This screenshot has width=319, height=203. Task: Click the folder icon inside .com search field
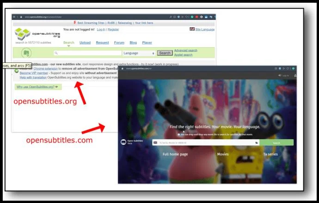(257, 143)
